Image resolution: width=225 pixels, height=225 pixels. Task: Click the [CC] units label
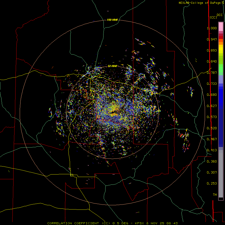(x=213, y=17)
